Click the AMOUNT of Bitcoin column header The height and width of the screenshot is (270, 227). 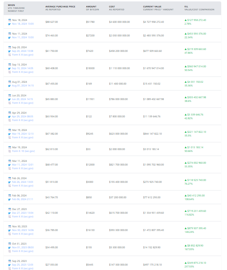93,8
